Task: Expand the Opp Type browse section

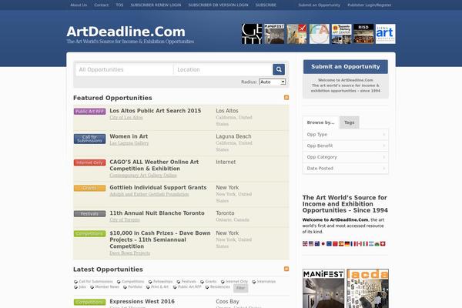Action: tap(345, 135)
